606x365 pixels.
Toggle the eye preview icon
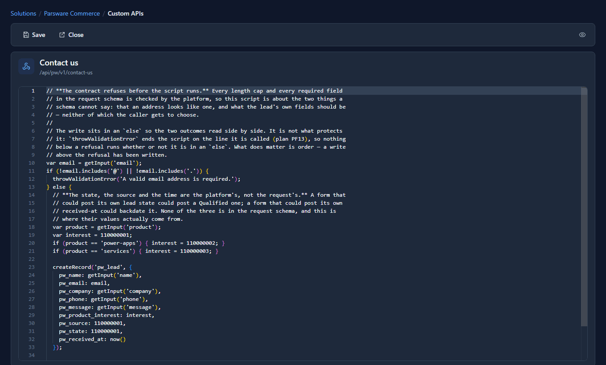[x=582, y=35]
